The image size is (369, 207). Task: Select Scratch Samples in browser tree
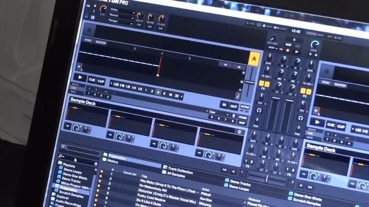pos(71,194)
